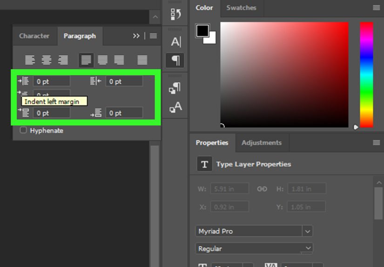Click the space before paragraph value field
The height and width of the screenshot is (267, 384).
point(52,113)
